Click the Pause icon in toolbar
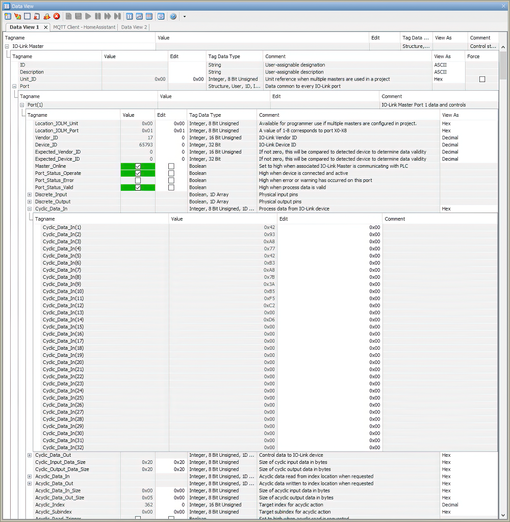Screen dimensions: 510x522 98,16
